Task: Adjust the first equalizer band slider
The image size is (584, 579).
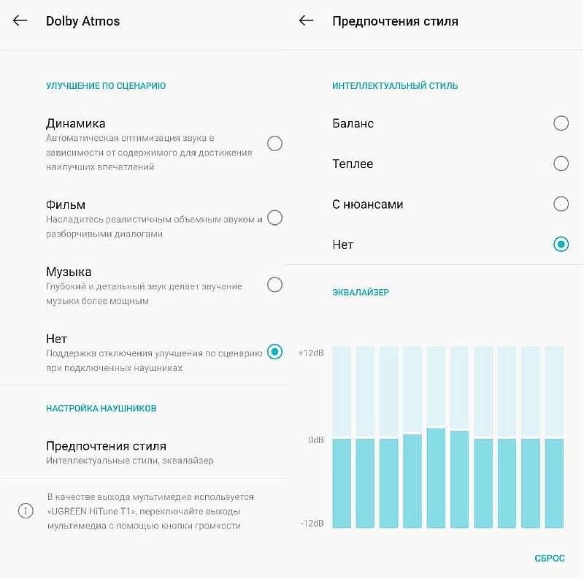Action: coord(342,438)
